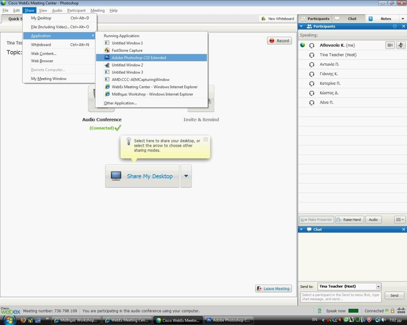Select participant Κατερίνα Π.

(353, 83)
